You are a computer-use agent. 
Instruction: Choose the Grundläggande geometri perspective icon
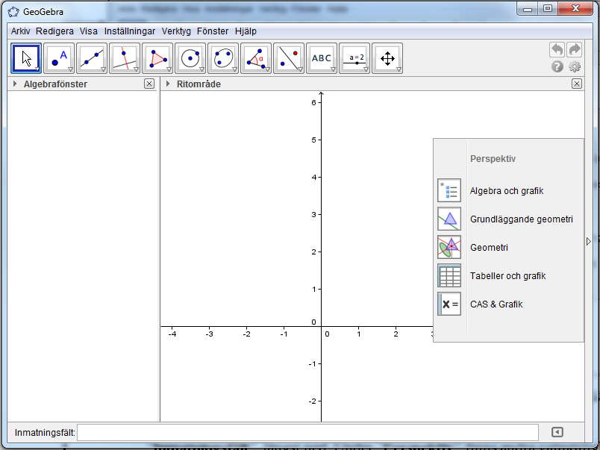pyautogui.click(x=449, y=219)
